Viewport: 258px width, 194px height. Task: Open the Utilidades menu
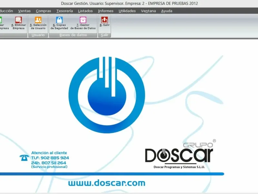[x=127, y=11]
